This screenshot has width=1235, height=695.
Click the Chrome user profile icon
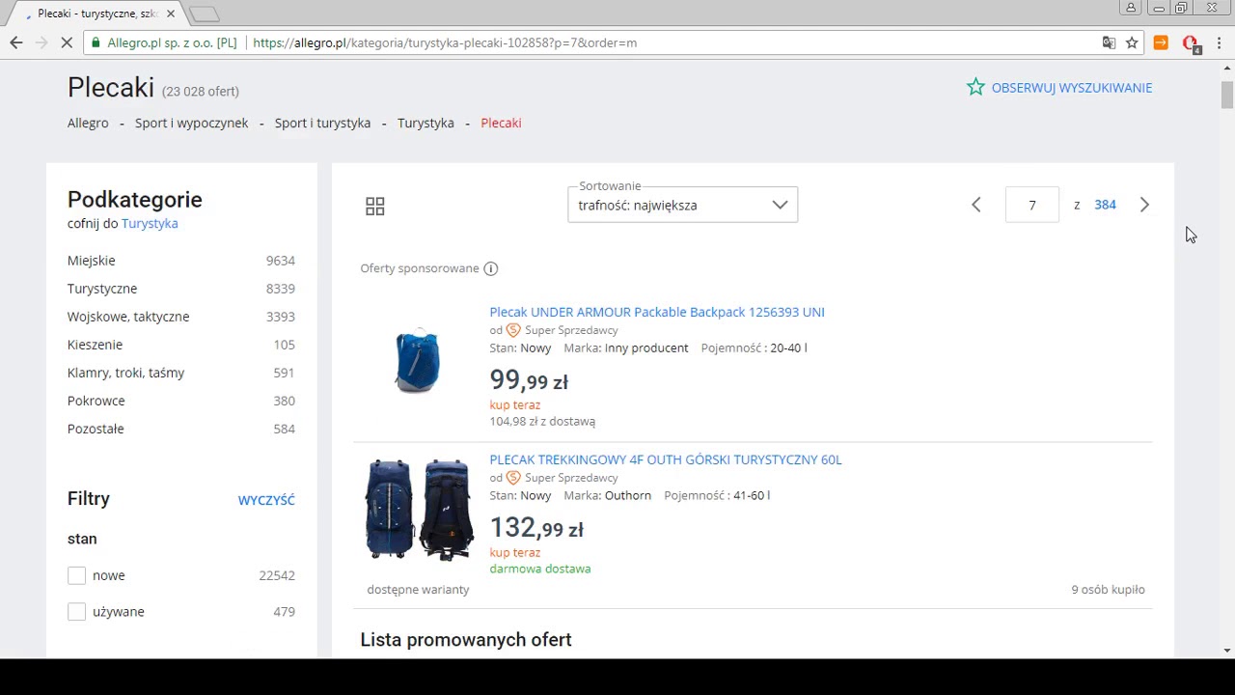pos(1130,8)
